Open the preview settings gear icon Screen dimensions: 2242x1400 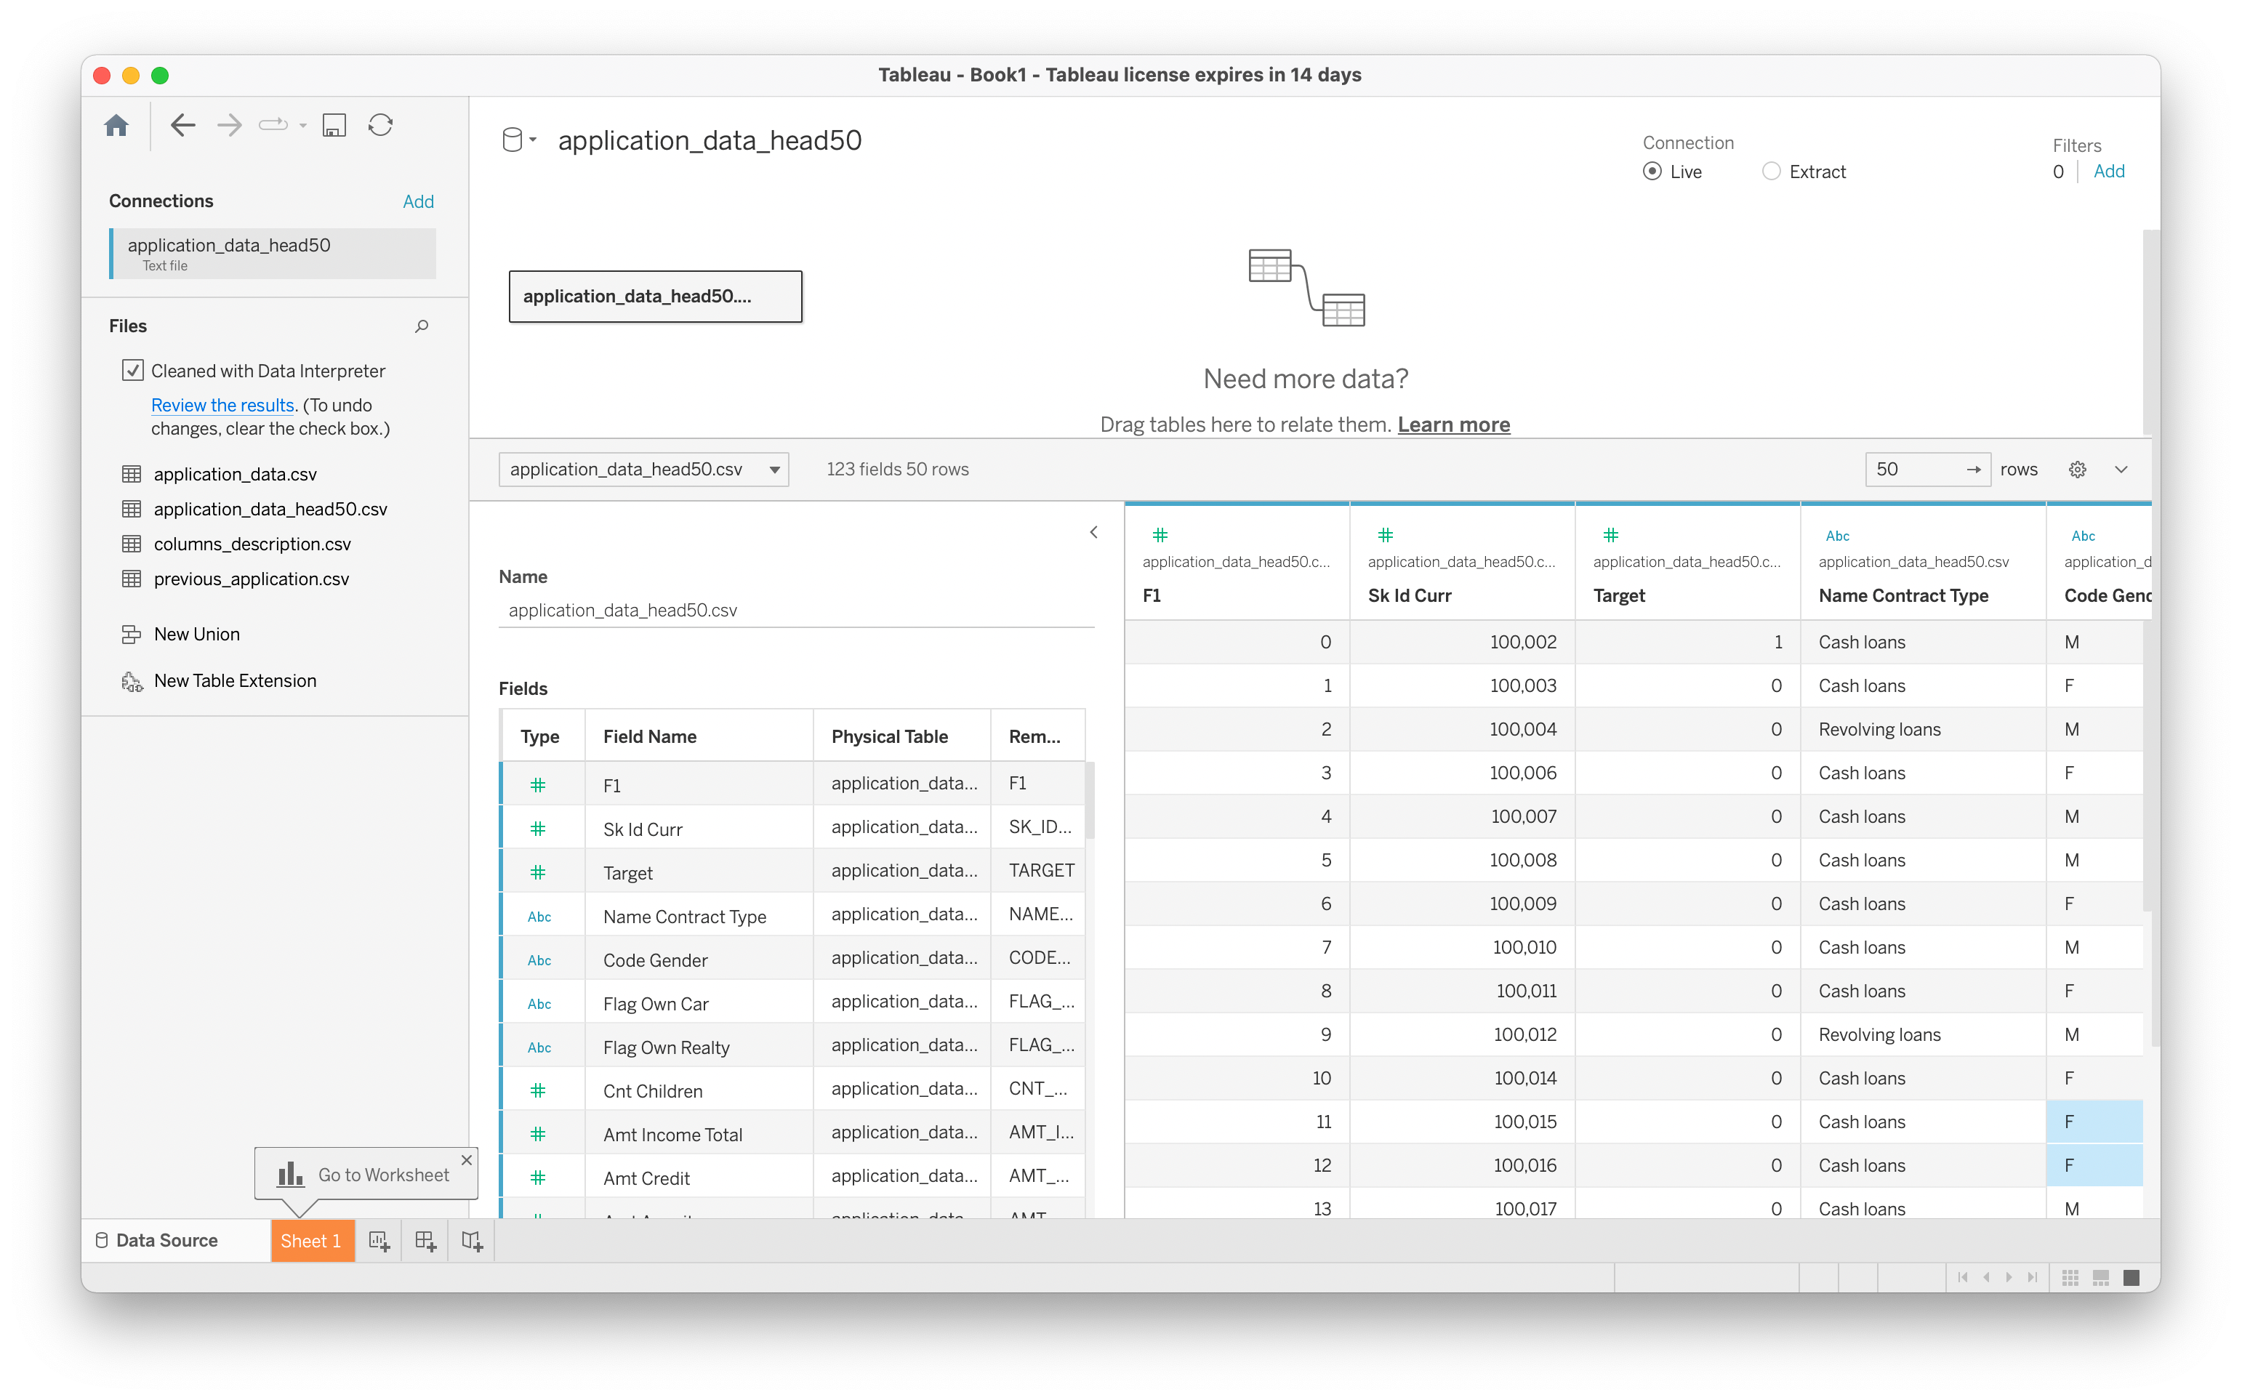tap(2077, 470)
